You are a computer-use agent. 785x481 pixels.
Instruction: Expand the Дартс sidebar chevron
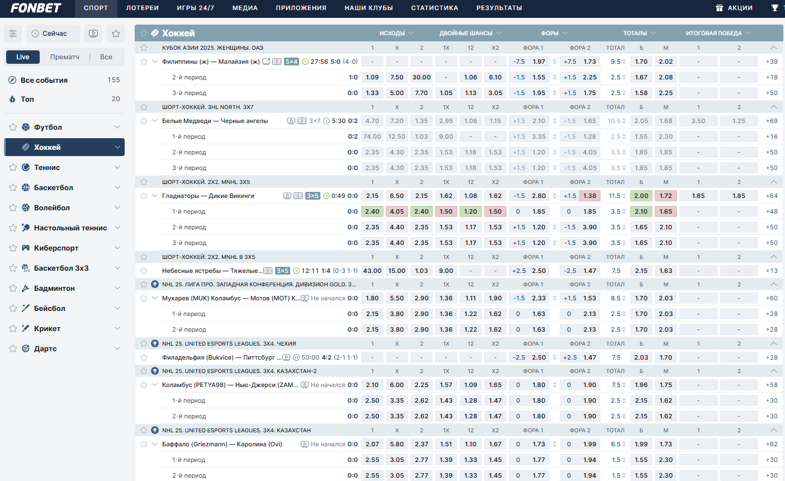tap(117, 348)
